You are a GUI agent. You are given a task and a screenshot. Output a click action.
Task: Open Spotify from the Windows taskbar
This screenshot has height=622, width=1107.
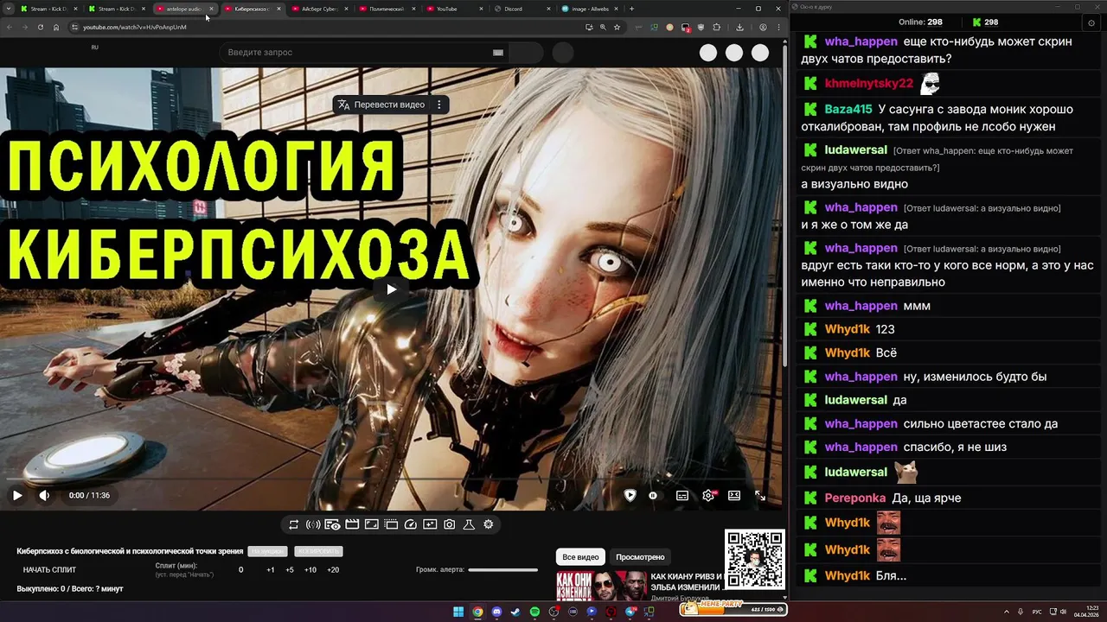point(534,612)
